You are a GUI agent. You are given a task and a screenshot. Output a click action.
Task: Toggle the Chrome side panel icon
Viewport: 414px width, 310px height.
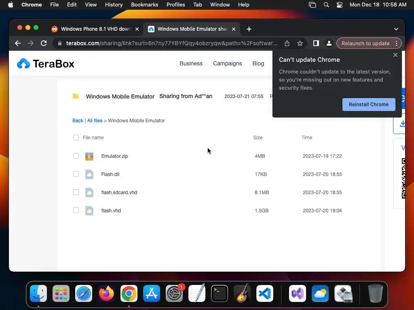[x=316, y=43]
